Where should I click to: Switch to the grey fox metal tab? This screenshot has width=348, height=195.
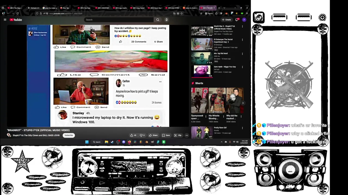(x=50, y=8)
